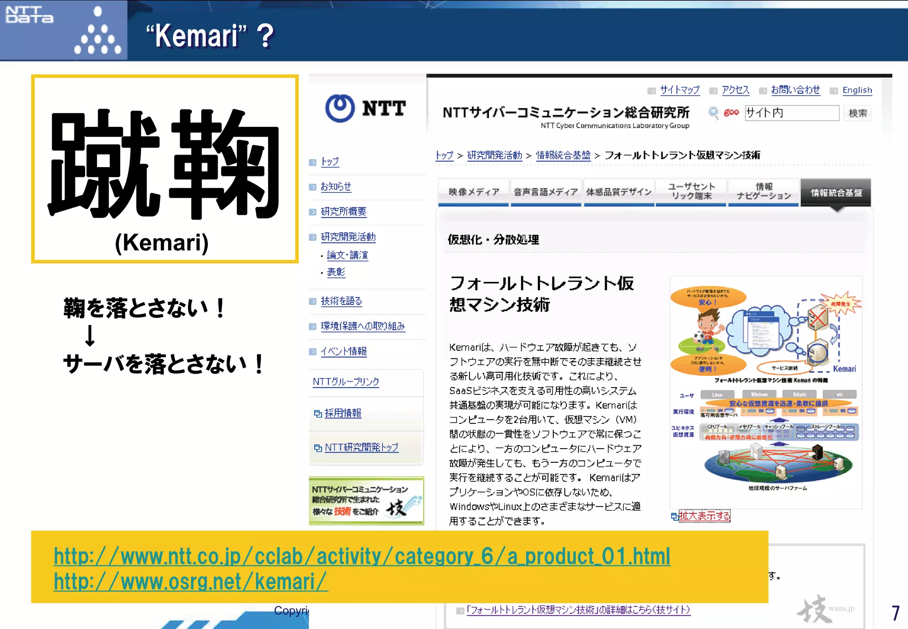Open the アクセス link

pos(735,90)
